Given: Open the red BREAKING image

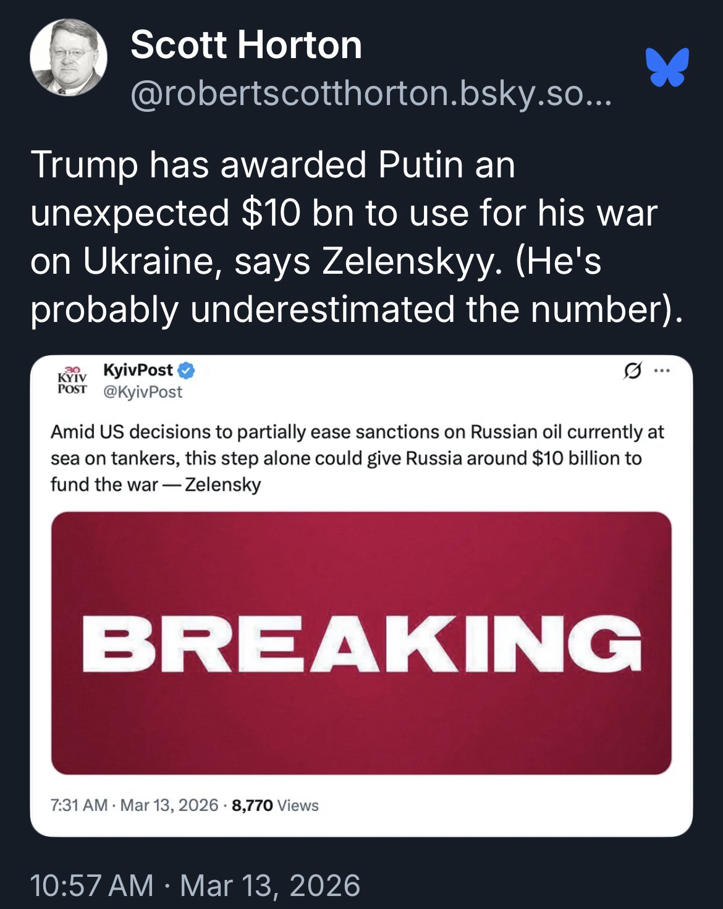Looking at the screenshot, I should point(361,643).
